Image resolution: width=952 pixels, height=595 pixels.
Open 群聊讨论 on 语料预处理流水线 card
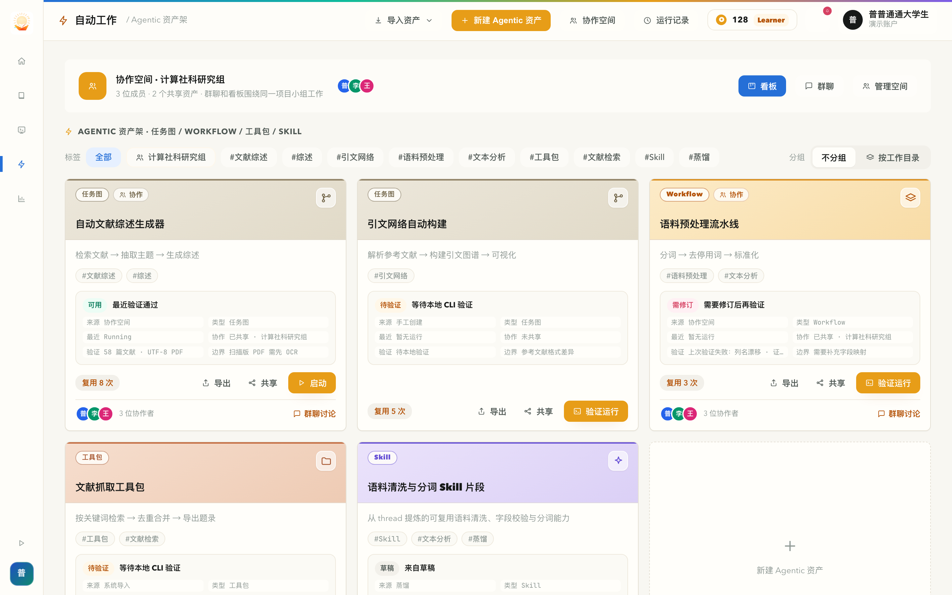tap(899, 414)
